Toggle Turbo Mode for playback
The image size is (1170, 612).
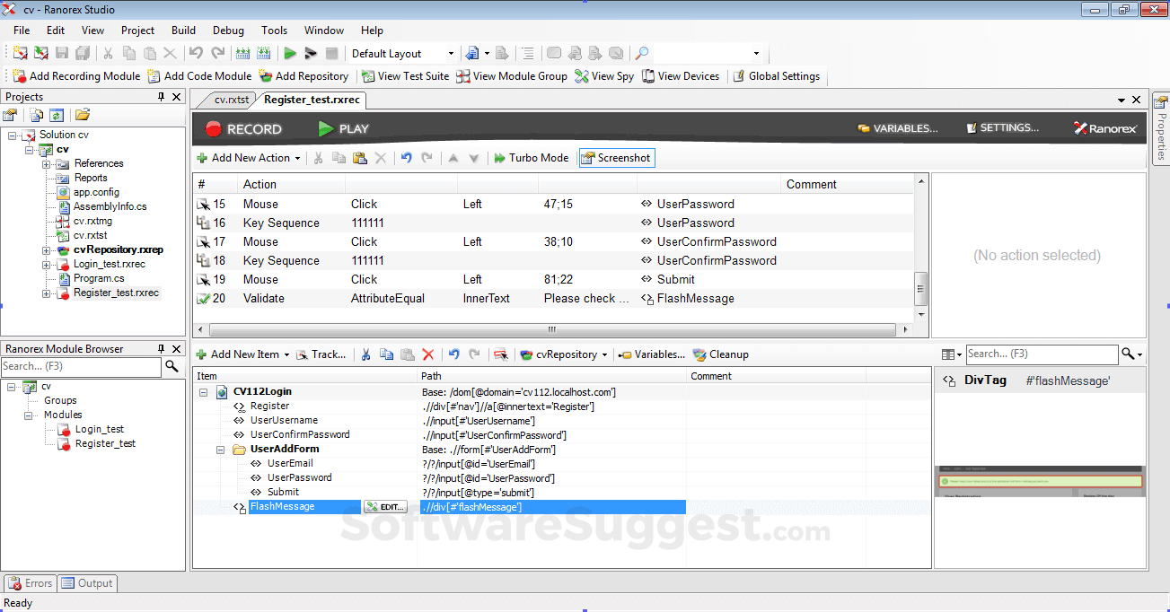pos(531,157)
